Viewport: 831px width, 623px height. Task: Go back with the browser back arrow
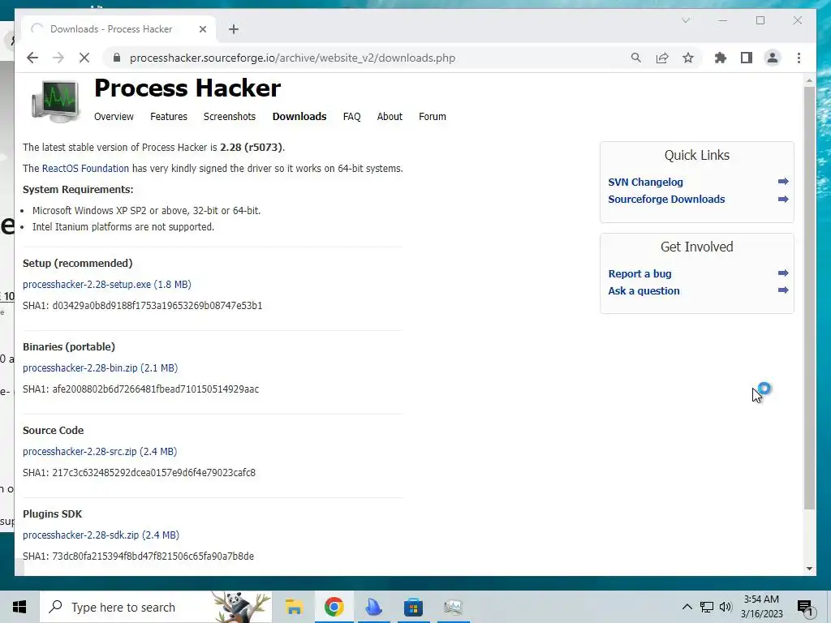(32, 58)
